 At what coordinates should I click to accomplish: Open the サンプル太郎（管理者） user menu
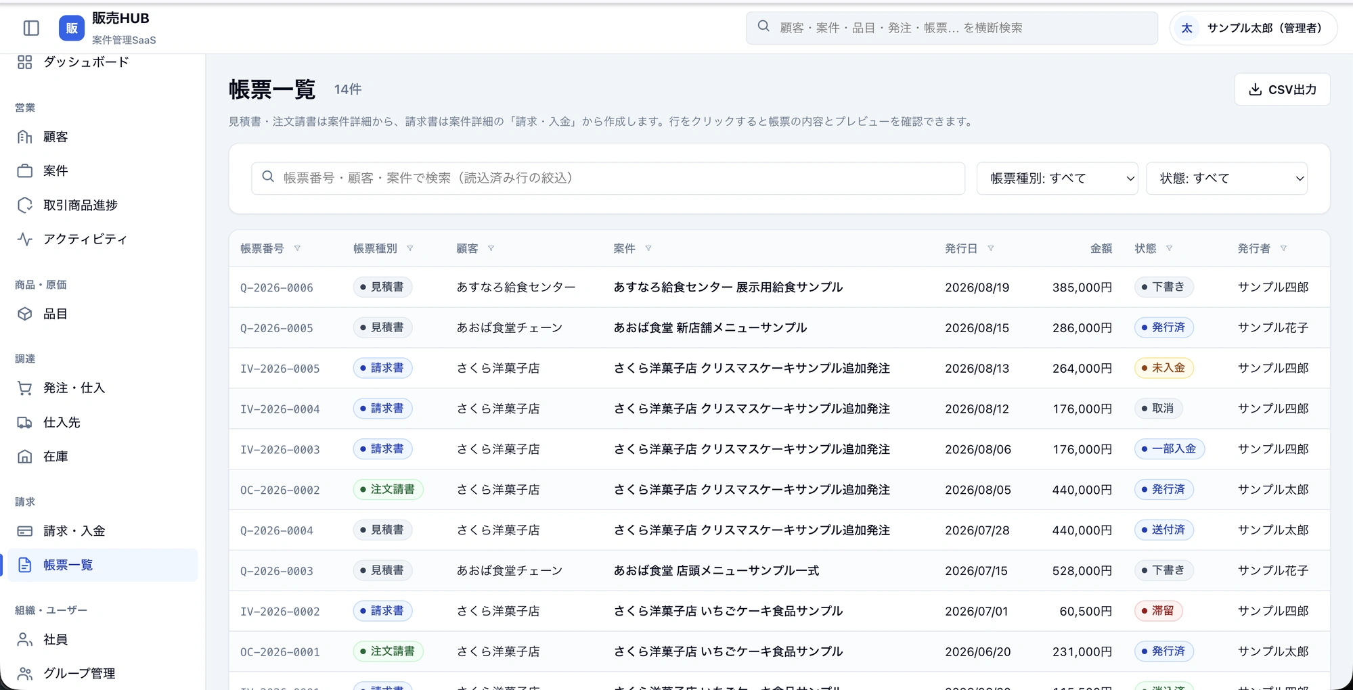[1254, 28]
